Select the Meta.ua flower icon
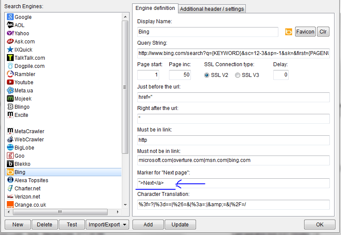Image resolution: width=341 pixels, height=235 pixels. click(x=10, y=90)
